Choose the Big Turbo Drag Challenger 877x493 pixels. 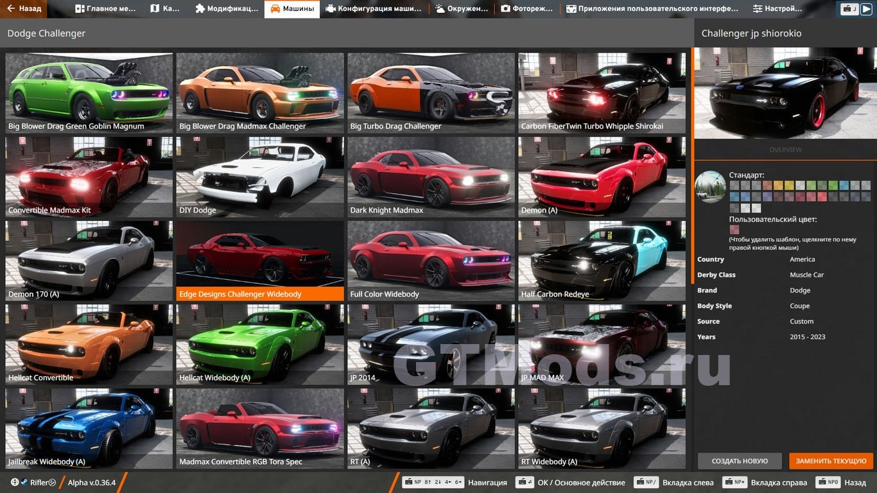point(431,92)
